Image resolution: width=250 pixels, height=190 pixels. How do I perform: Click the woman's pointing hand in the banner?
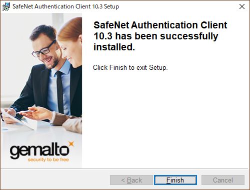tap(36, 113)
